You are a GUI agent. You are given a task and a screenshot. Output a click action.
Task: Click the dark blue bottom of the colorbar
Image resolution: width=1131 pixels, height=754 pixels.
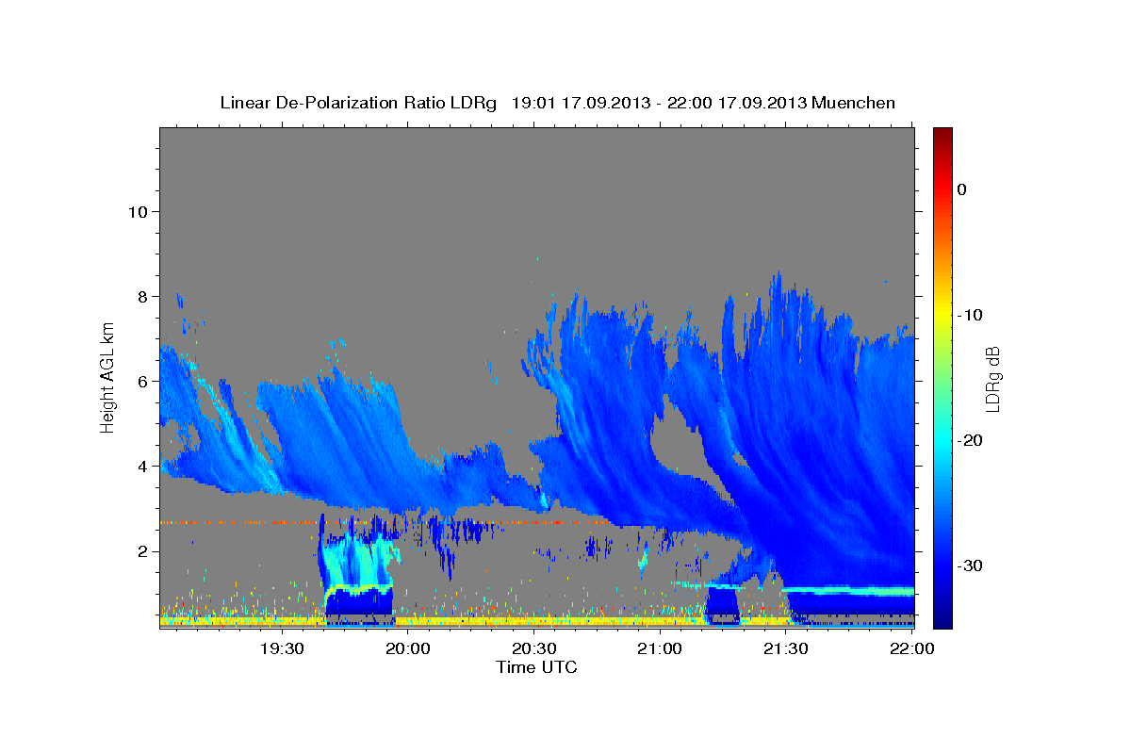click(942, 620)
